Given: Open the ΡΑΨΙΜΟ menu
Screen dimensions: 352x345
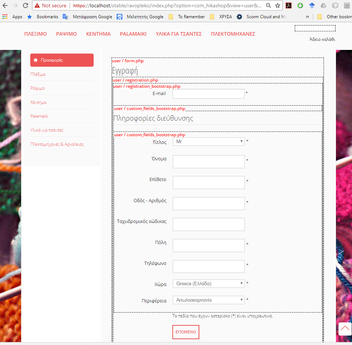Looking at the screenshot, I should 66,34.
